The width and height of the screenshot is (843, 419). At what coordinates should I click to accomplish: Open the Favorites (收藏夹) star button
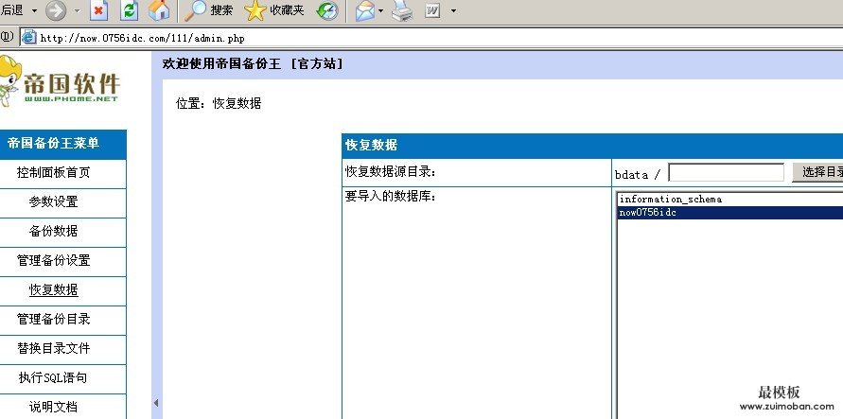[x=274, y=10]
